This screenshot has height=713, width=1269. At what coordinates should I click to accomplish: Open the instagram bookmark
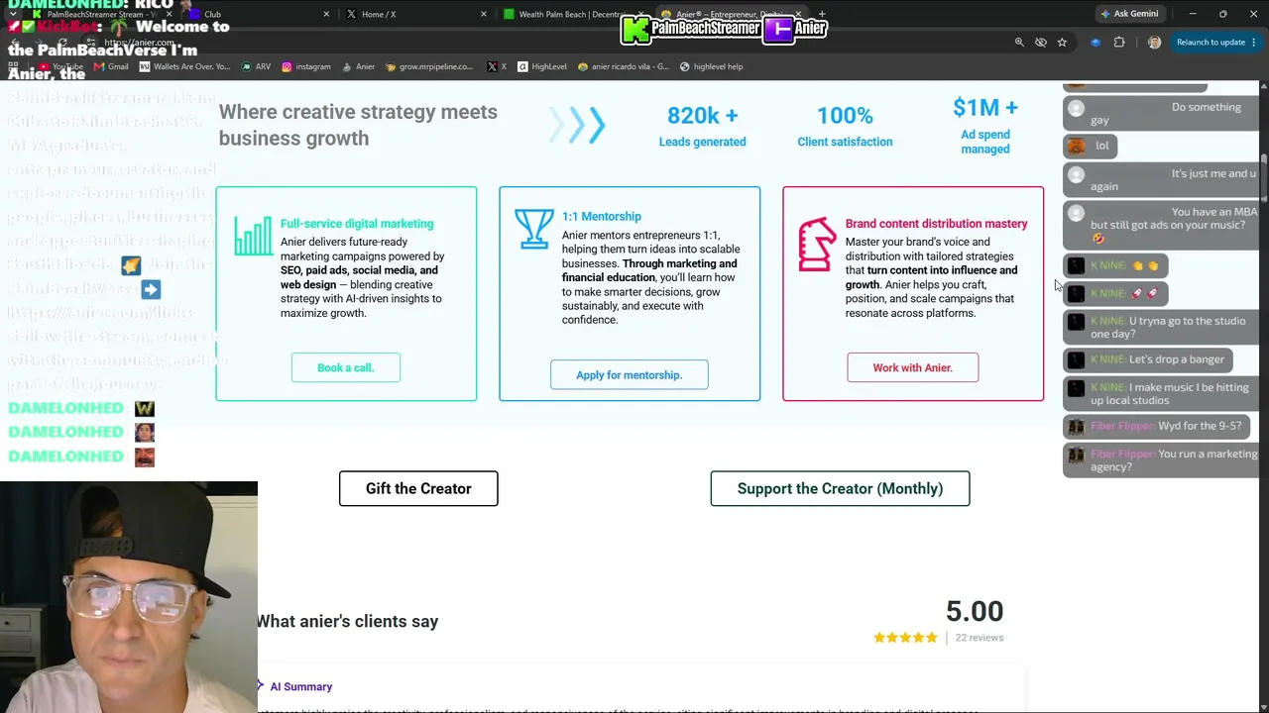[306, 66]
